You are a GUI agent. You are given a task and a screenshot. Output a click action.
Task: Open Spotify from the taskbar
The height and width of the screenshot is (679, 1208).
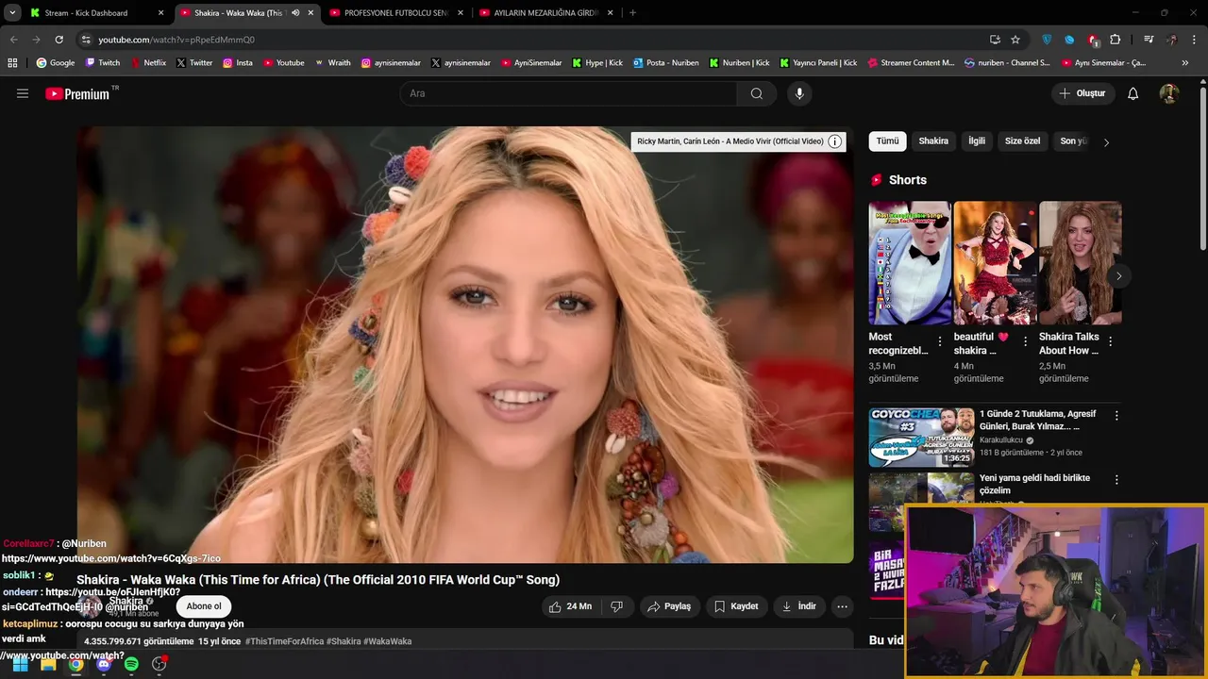click(x=131, y=664)
